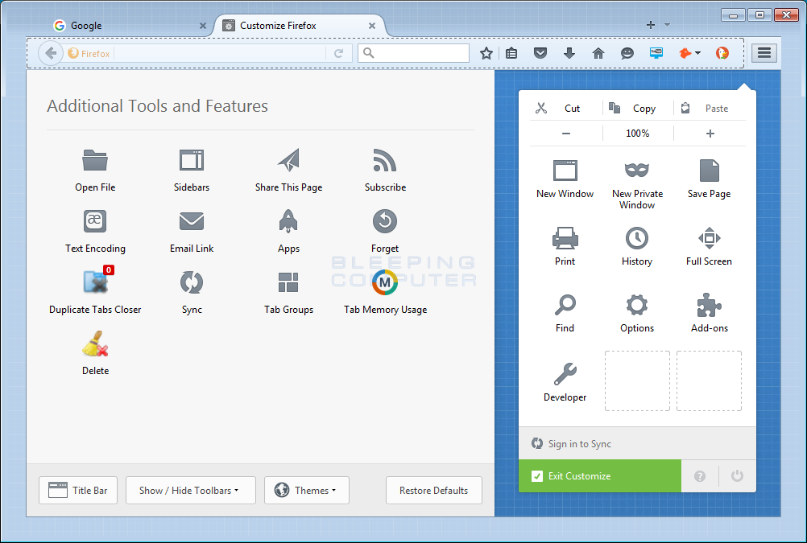The image size is (807, 543).
Task: Select the Forget icon
Action: point(385,221)
